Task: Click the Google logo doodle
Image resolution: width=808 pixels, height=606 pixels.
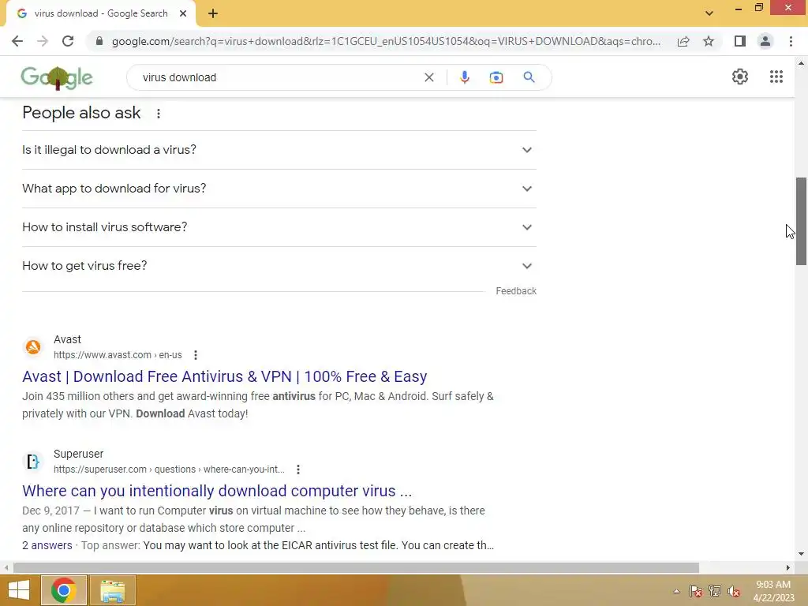Action: click(57, 78)
